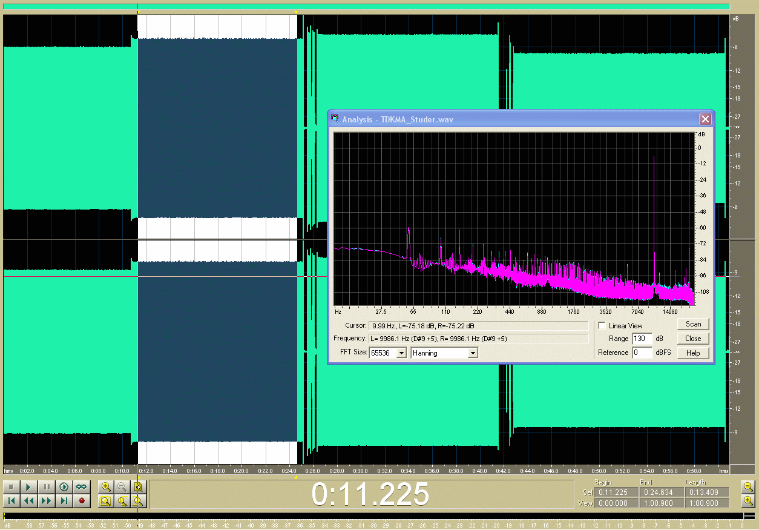Click the Fast Forward button

(x=46, y=501)
